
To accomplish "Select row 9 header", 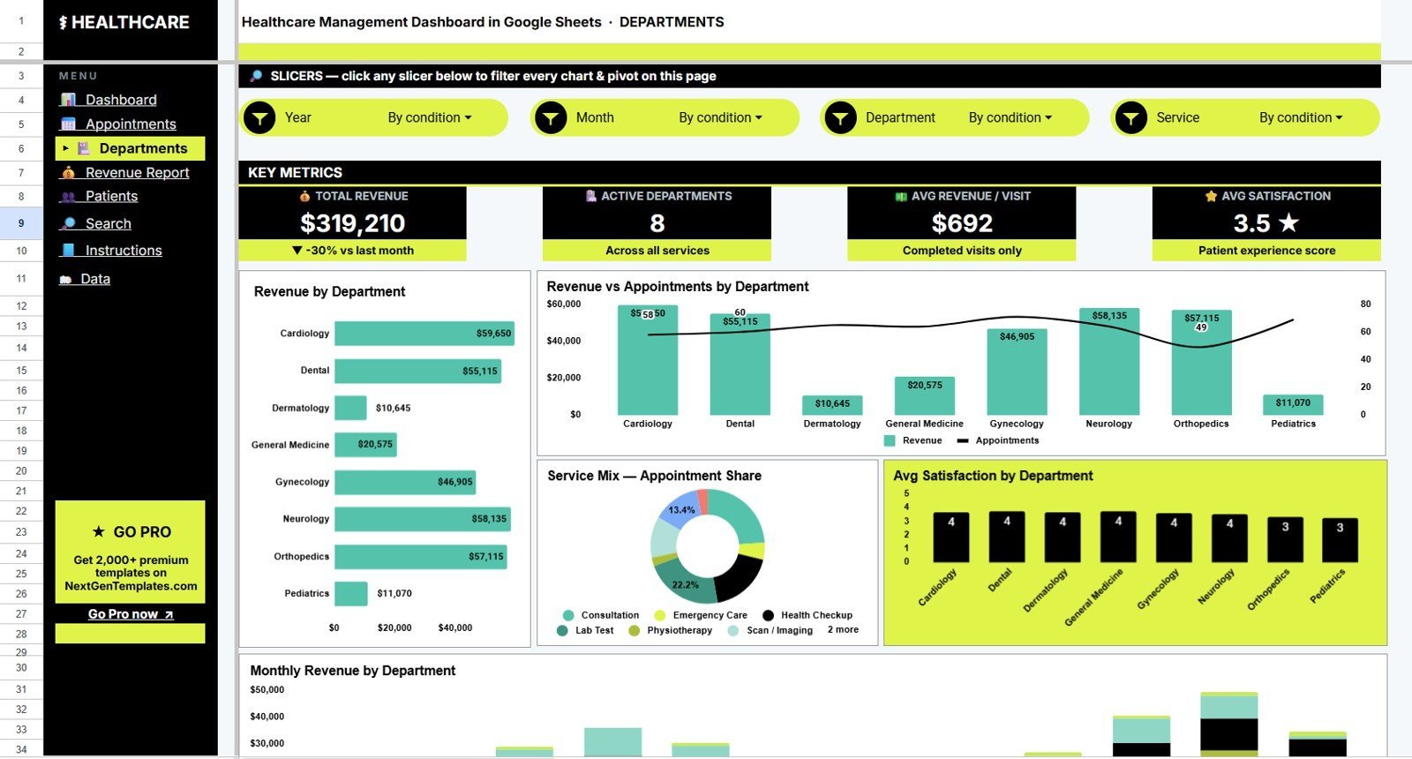I will tap(21, 223).
